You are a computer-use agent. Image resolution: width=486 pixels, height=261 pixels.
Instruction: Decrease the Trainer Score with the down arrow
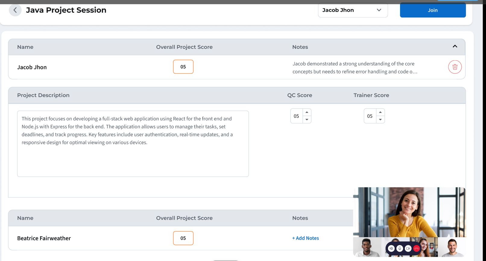pos(380,120)
